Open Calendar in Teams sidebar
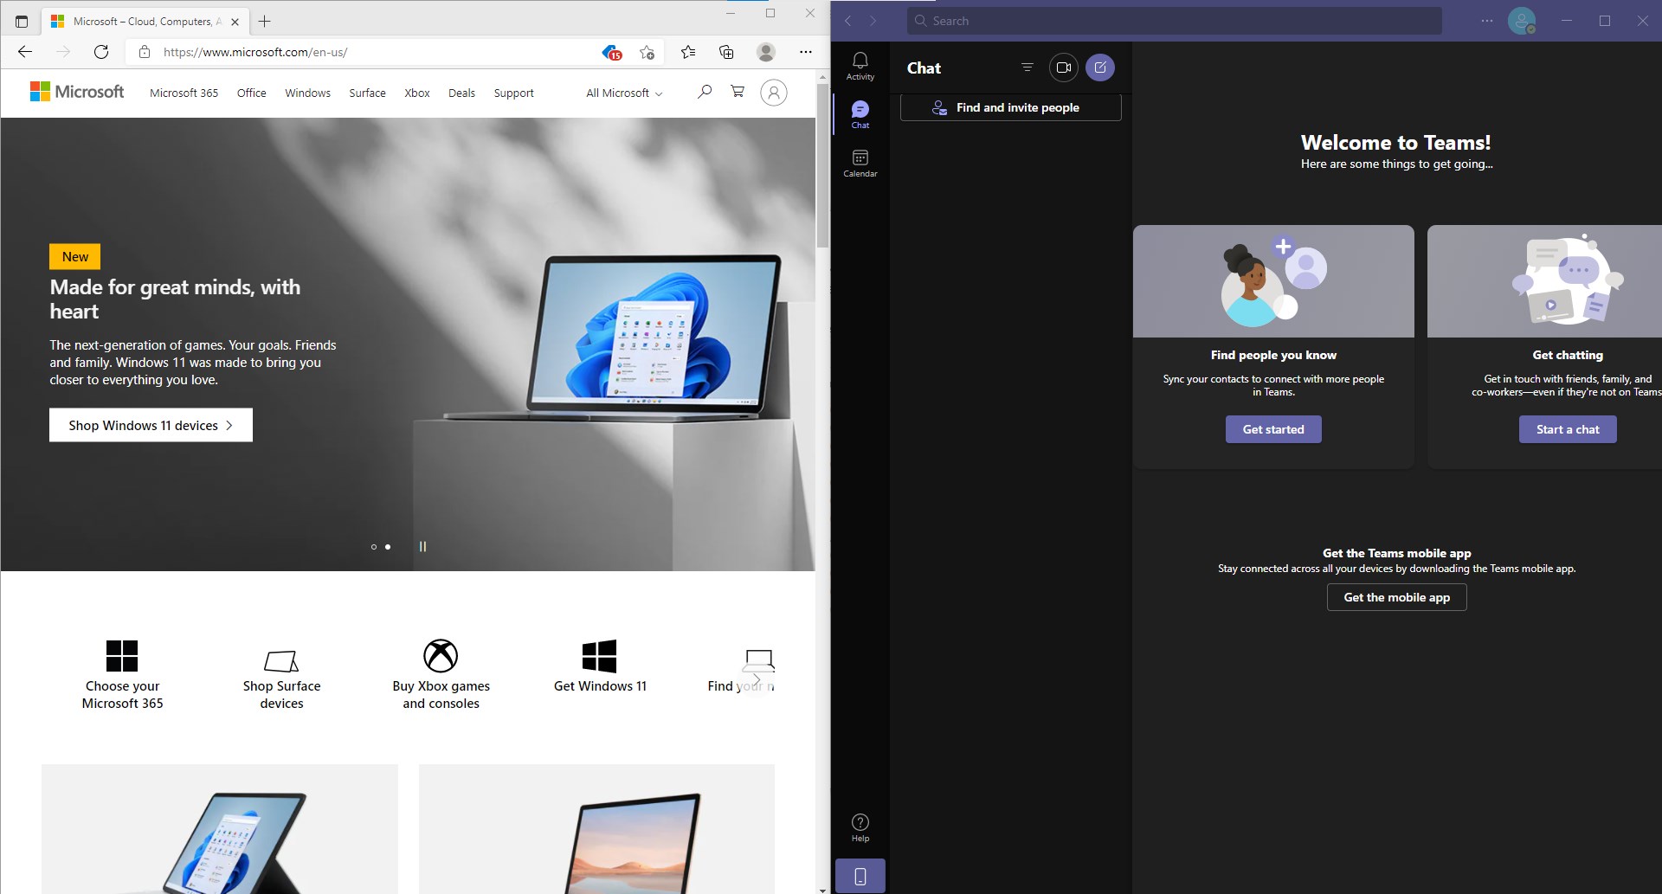1662x894 pixels. pyautogui.click(x=860, y=163)
